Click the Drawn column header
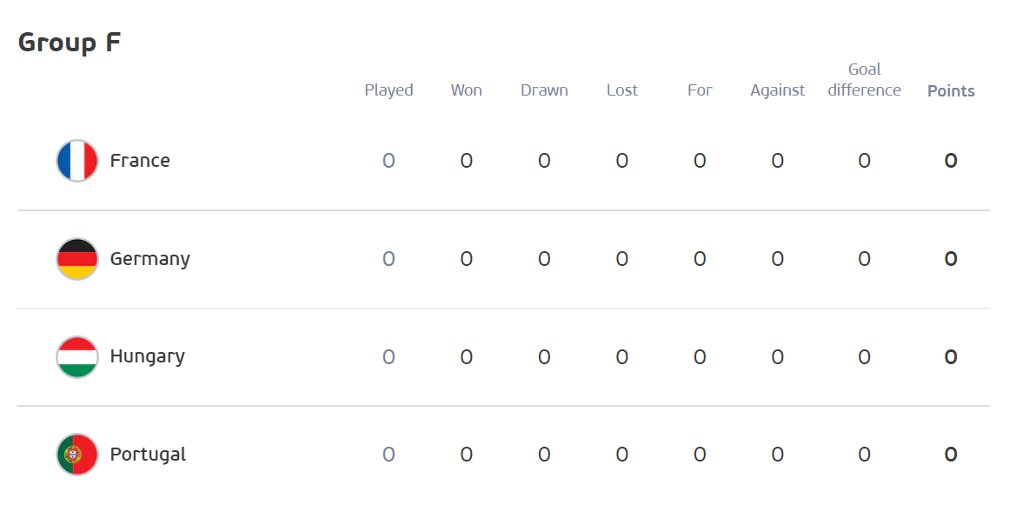This screenshot has height=518, width=1009. (544, 90)
